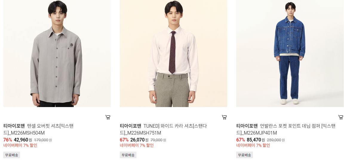Image resolution: width=344 pixels, height=160 pixels.
Task: Click the 무료배송 badge on the second product
Action: click(128, 155)
